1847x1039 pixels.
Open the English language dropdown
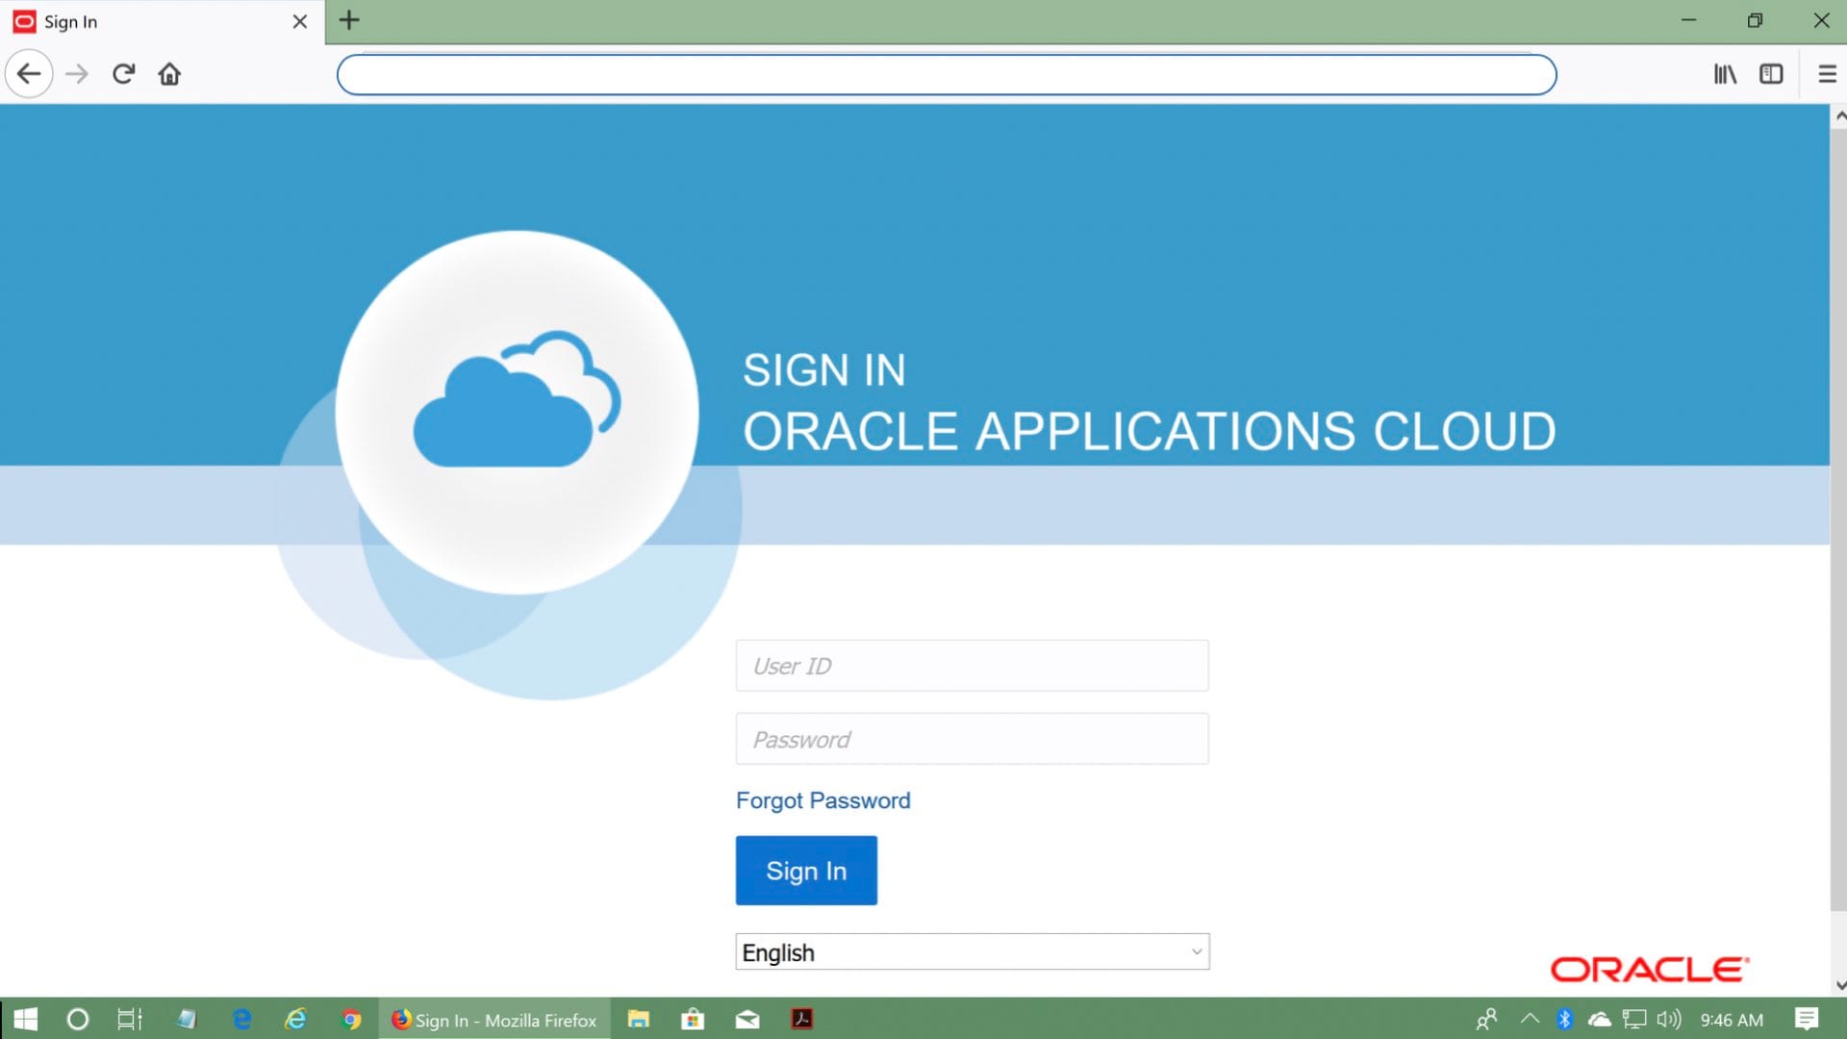[973, 951]
